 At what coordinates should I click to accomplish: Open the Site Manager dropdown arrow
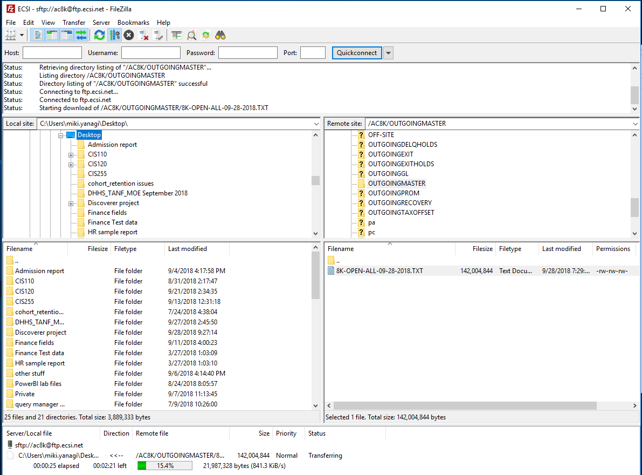pos(22,36)
